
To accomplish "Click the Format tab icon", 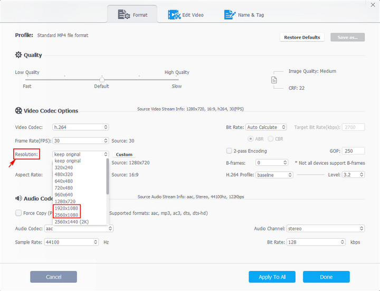I will (x=123, y=14).
